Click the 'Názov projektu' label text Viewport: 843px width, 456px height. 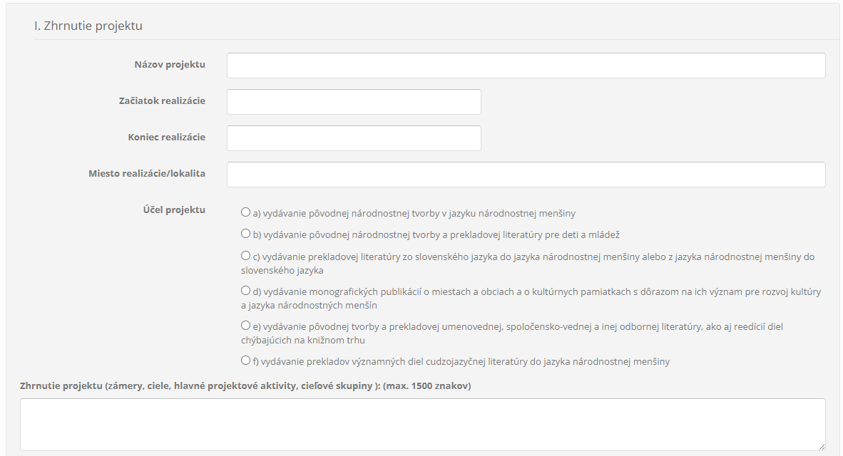170,65
